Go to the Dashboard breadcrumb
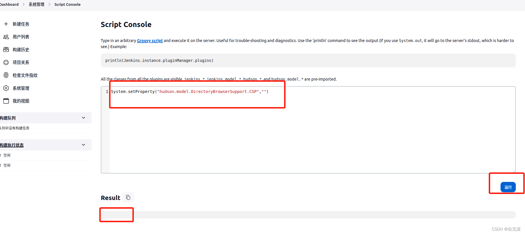 pyautogui.click(x=9, y=4)
